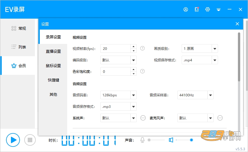Expand the 系统声 dropdown
248x152 pixels.
click(x=133, y=118)
